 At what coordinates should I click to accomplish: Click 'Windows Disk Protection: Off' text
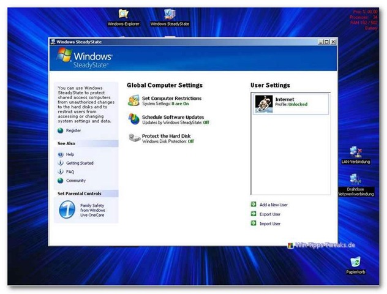(x=168, y=141)
